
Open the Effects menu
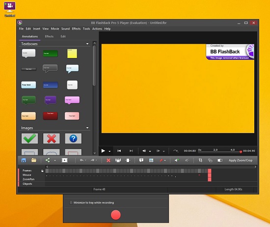coord(76,29)
